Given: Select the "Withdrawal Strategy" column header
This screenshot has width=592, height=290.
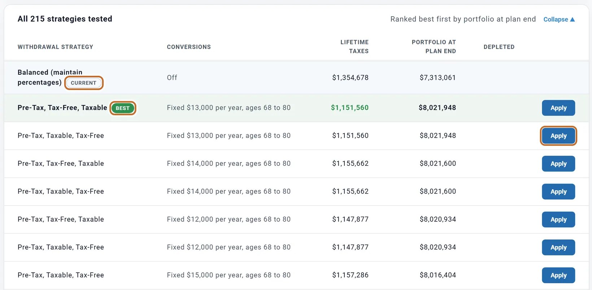Looking at the screenshot, I should coord(55,47).
